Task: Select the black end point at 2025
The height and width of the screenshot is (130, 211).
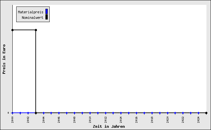Action: (206, 113)
